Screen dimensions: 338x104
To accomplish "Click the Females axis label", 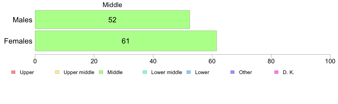I will (18, 41).
